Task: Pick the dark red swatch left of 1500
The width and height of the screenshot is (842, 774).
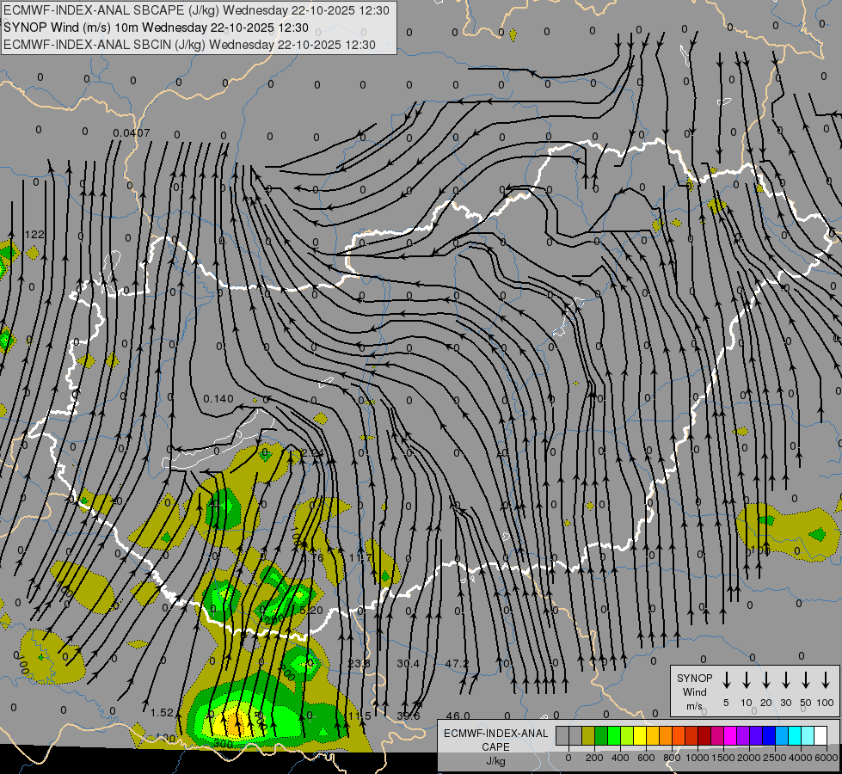Action: [704, 735]
